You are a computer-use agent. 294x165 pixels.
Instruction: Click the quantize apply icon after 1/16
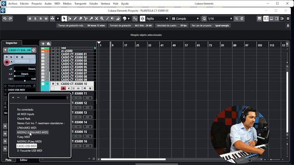(x=242, y=19)
